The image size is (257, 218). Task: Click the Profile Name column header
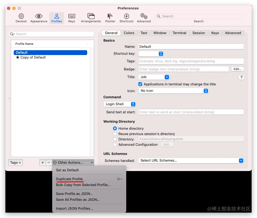click(x=49, y=44)
